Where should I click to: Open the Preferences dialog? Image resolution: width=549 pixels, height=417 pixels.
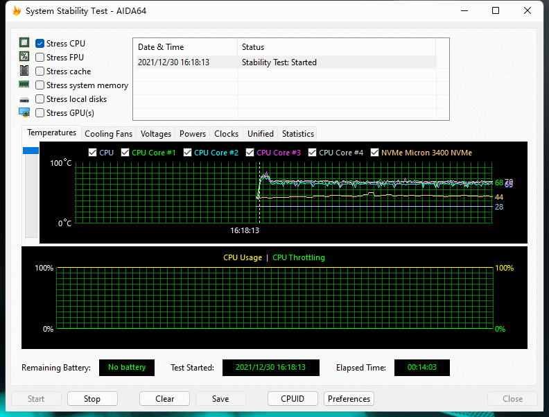[x=349, y=399]
